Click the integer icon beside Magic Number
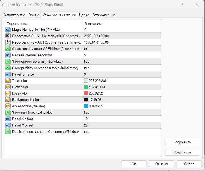205x171 pixels. click(8, 30)
